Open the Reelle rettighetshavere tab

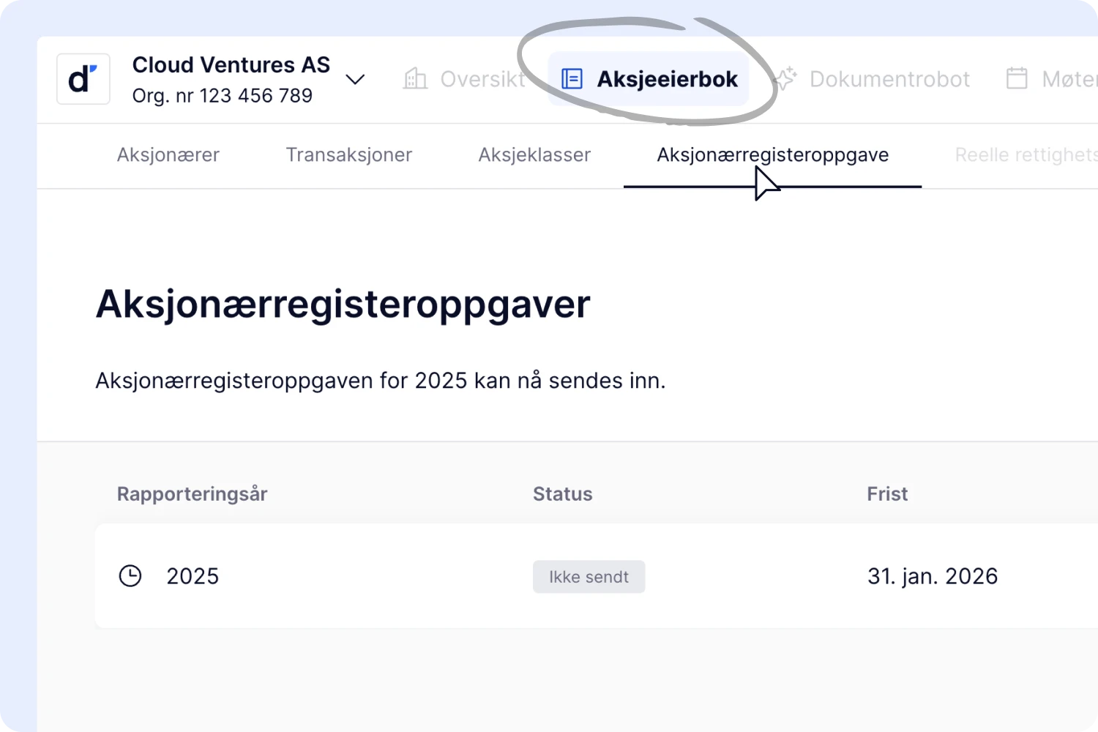1025,155
